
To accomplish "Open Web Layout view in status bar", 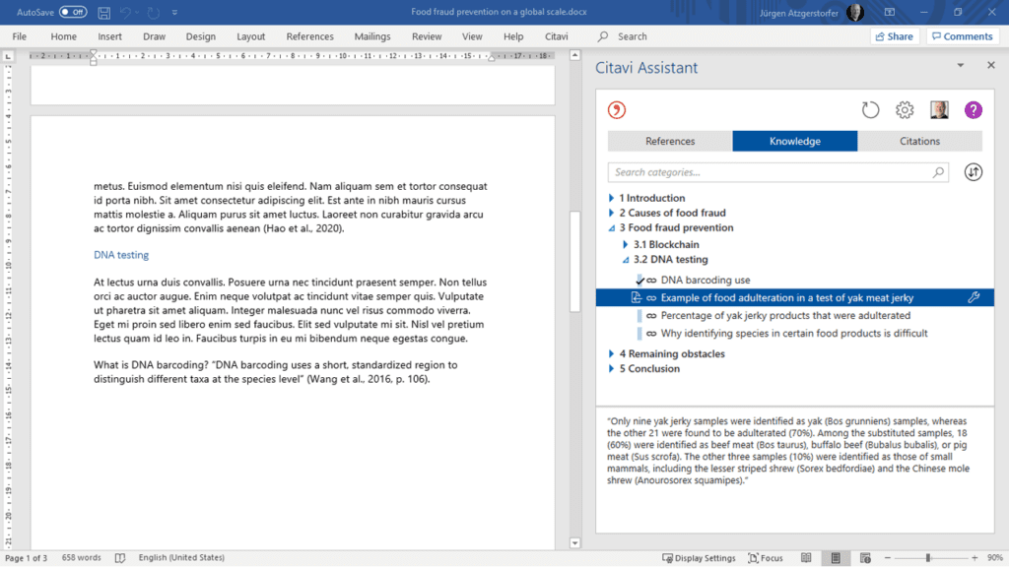I will (x=865, y=558).
